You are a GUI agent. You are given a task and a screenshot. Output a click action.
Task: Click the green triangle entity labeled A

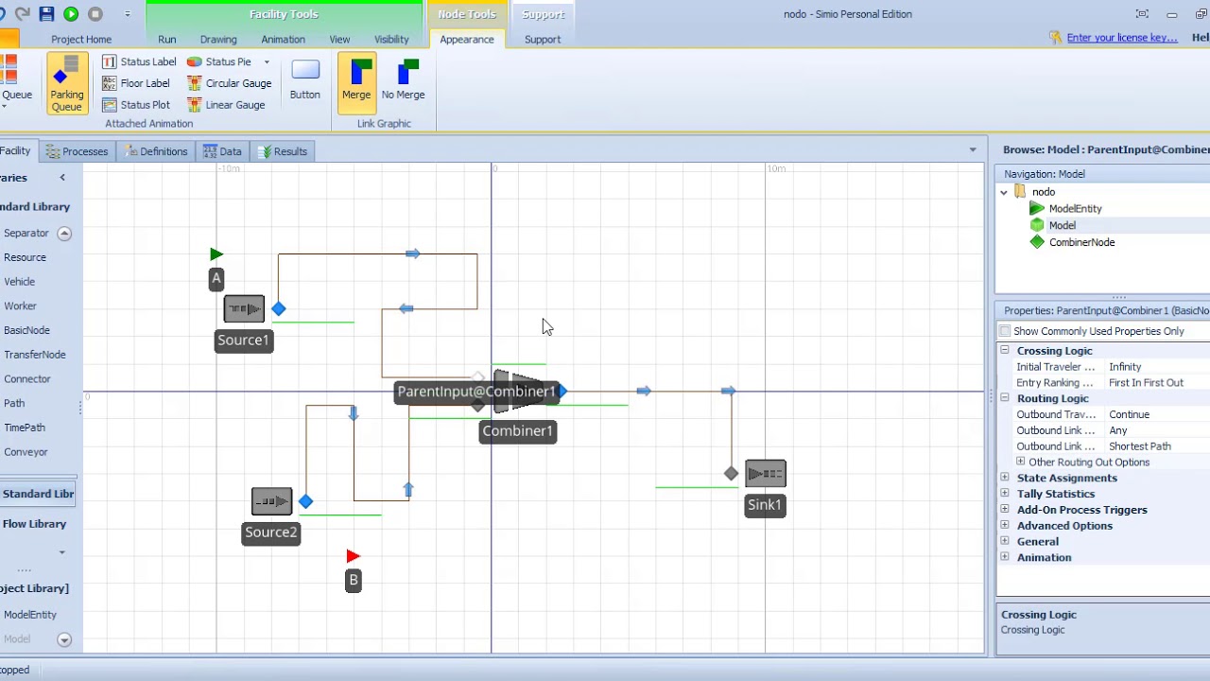[216, 254]
